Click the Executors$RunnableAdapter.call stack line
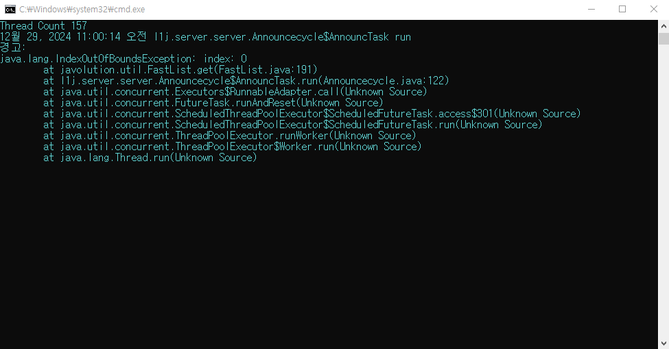 (235, 92)
